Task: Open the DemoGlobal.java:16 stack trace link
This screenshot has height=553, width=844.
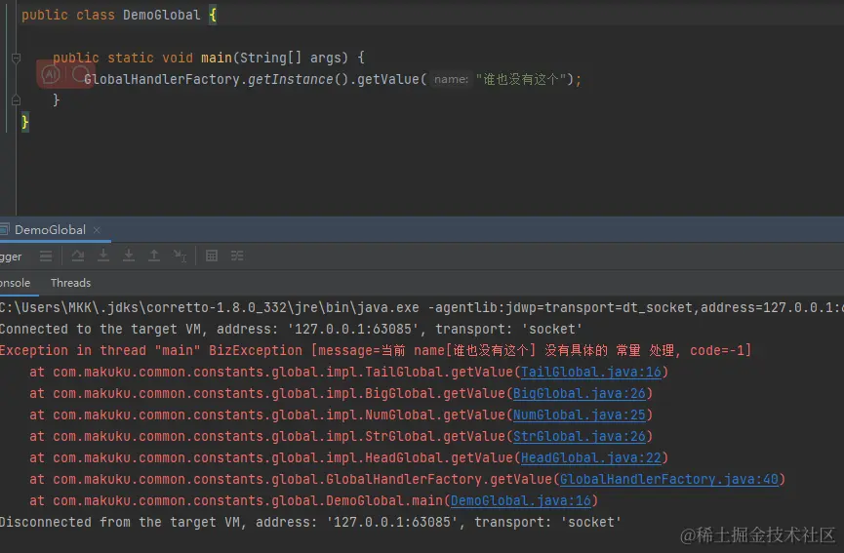Action: click(520, 500)
